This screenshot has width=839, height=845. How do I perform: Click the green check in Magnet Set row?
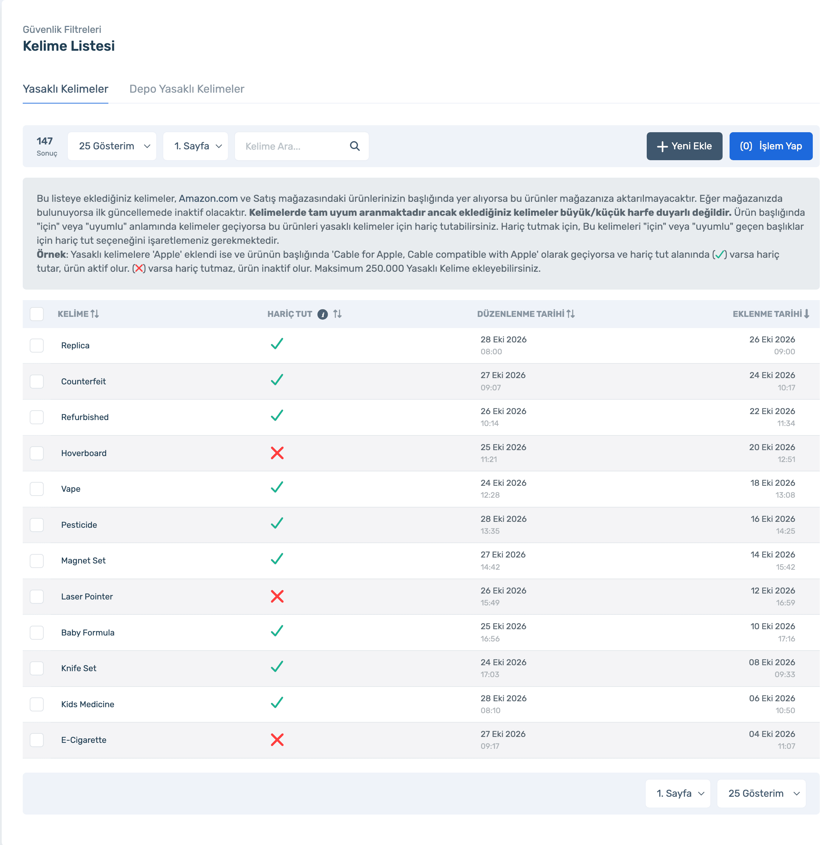coord(277,559)
